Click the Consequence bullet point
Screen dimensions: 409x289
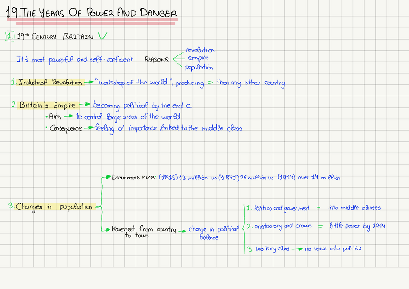tap(66, 129)
